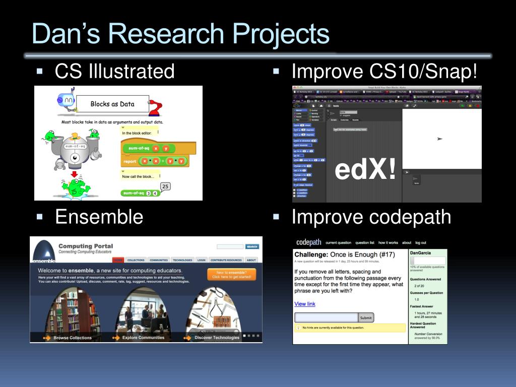Select the Sensing block category
The image size is (516, 387).
tap(316, 113)
